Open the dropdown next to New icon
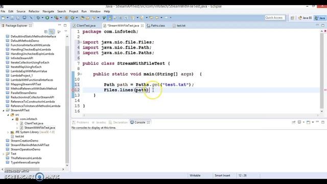Viewport: 327px width, 184px height. pyautogui.click(x=8, y=18)
